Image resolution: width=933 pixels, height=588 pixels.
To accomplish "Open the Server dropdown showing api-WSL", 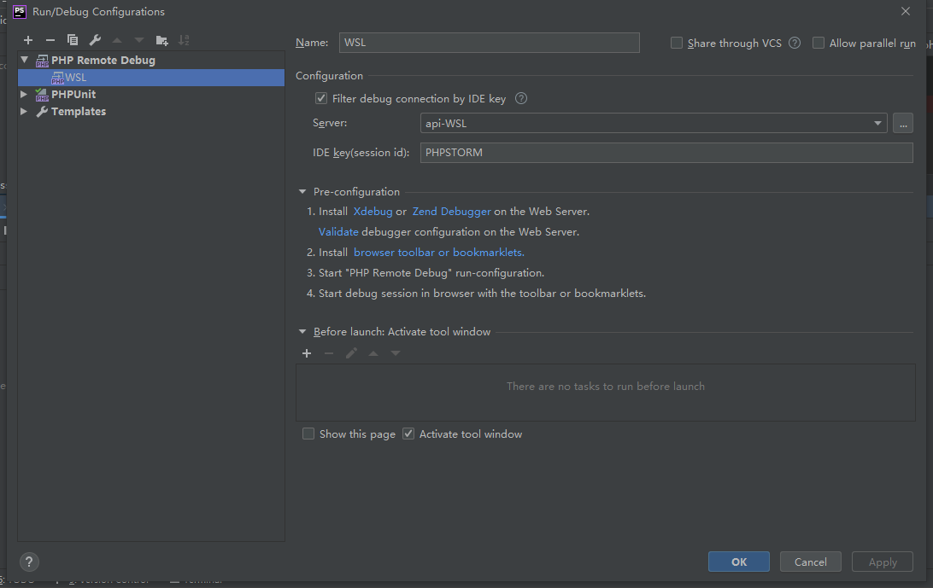I will [x=654, y=123].
